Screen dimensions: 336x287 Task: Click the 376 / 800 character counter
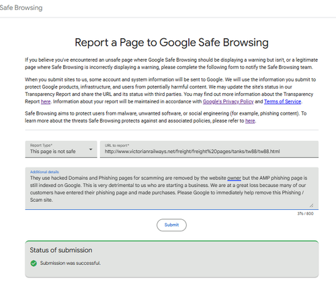305,213
